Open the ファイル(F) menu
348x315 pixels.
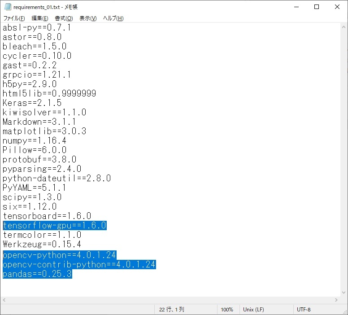pos(14,18)
